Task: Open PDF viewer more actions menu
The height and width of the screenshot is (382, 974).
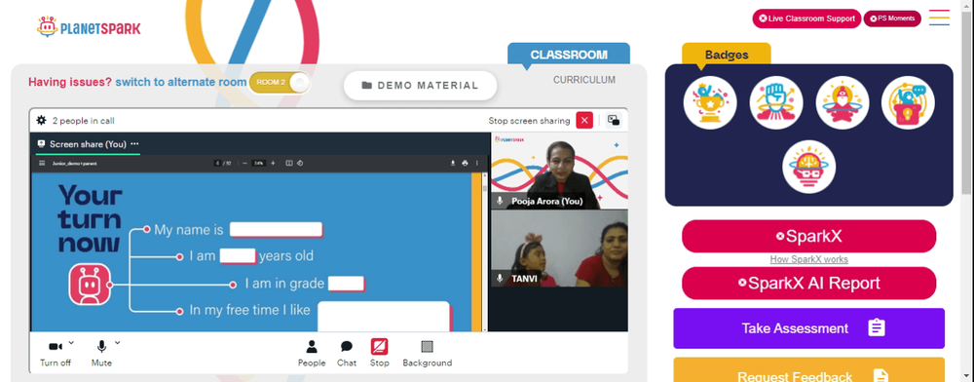Action: [x=477, y=164]
